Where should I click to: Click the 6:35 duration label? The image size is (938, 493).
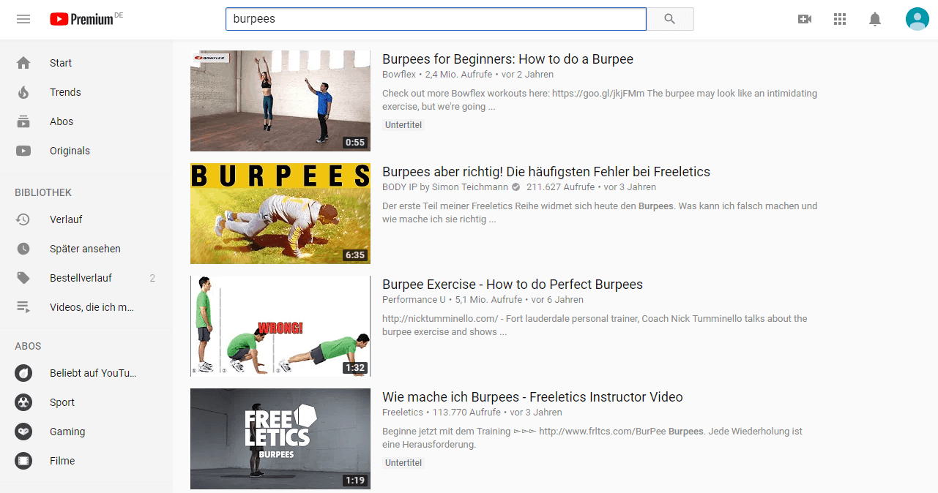click(x=355, y=255)
